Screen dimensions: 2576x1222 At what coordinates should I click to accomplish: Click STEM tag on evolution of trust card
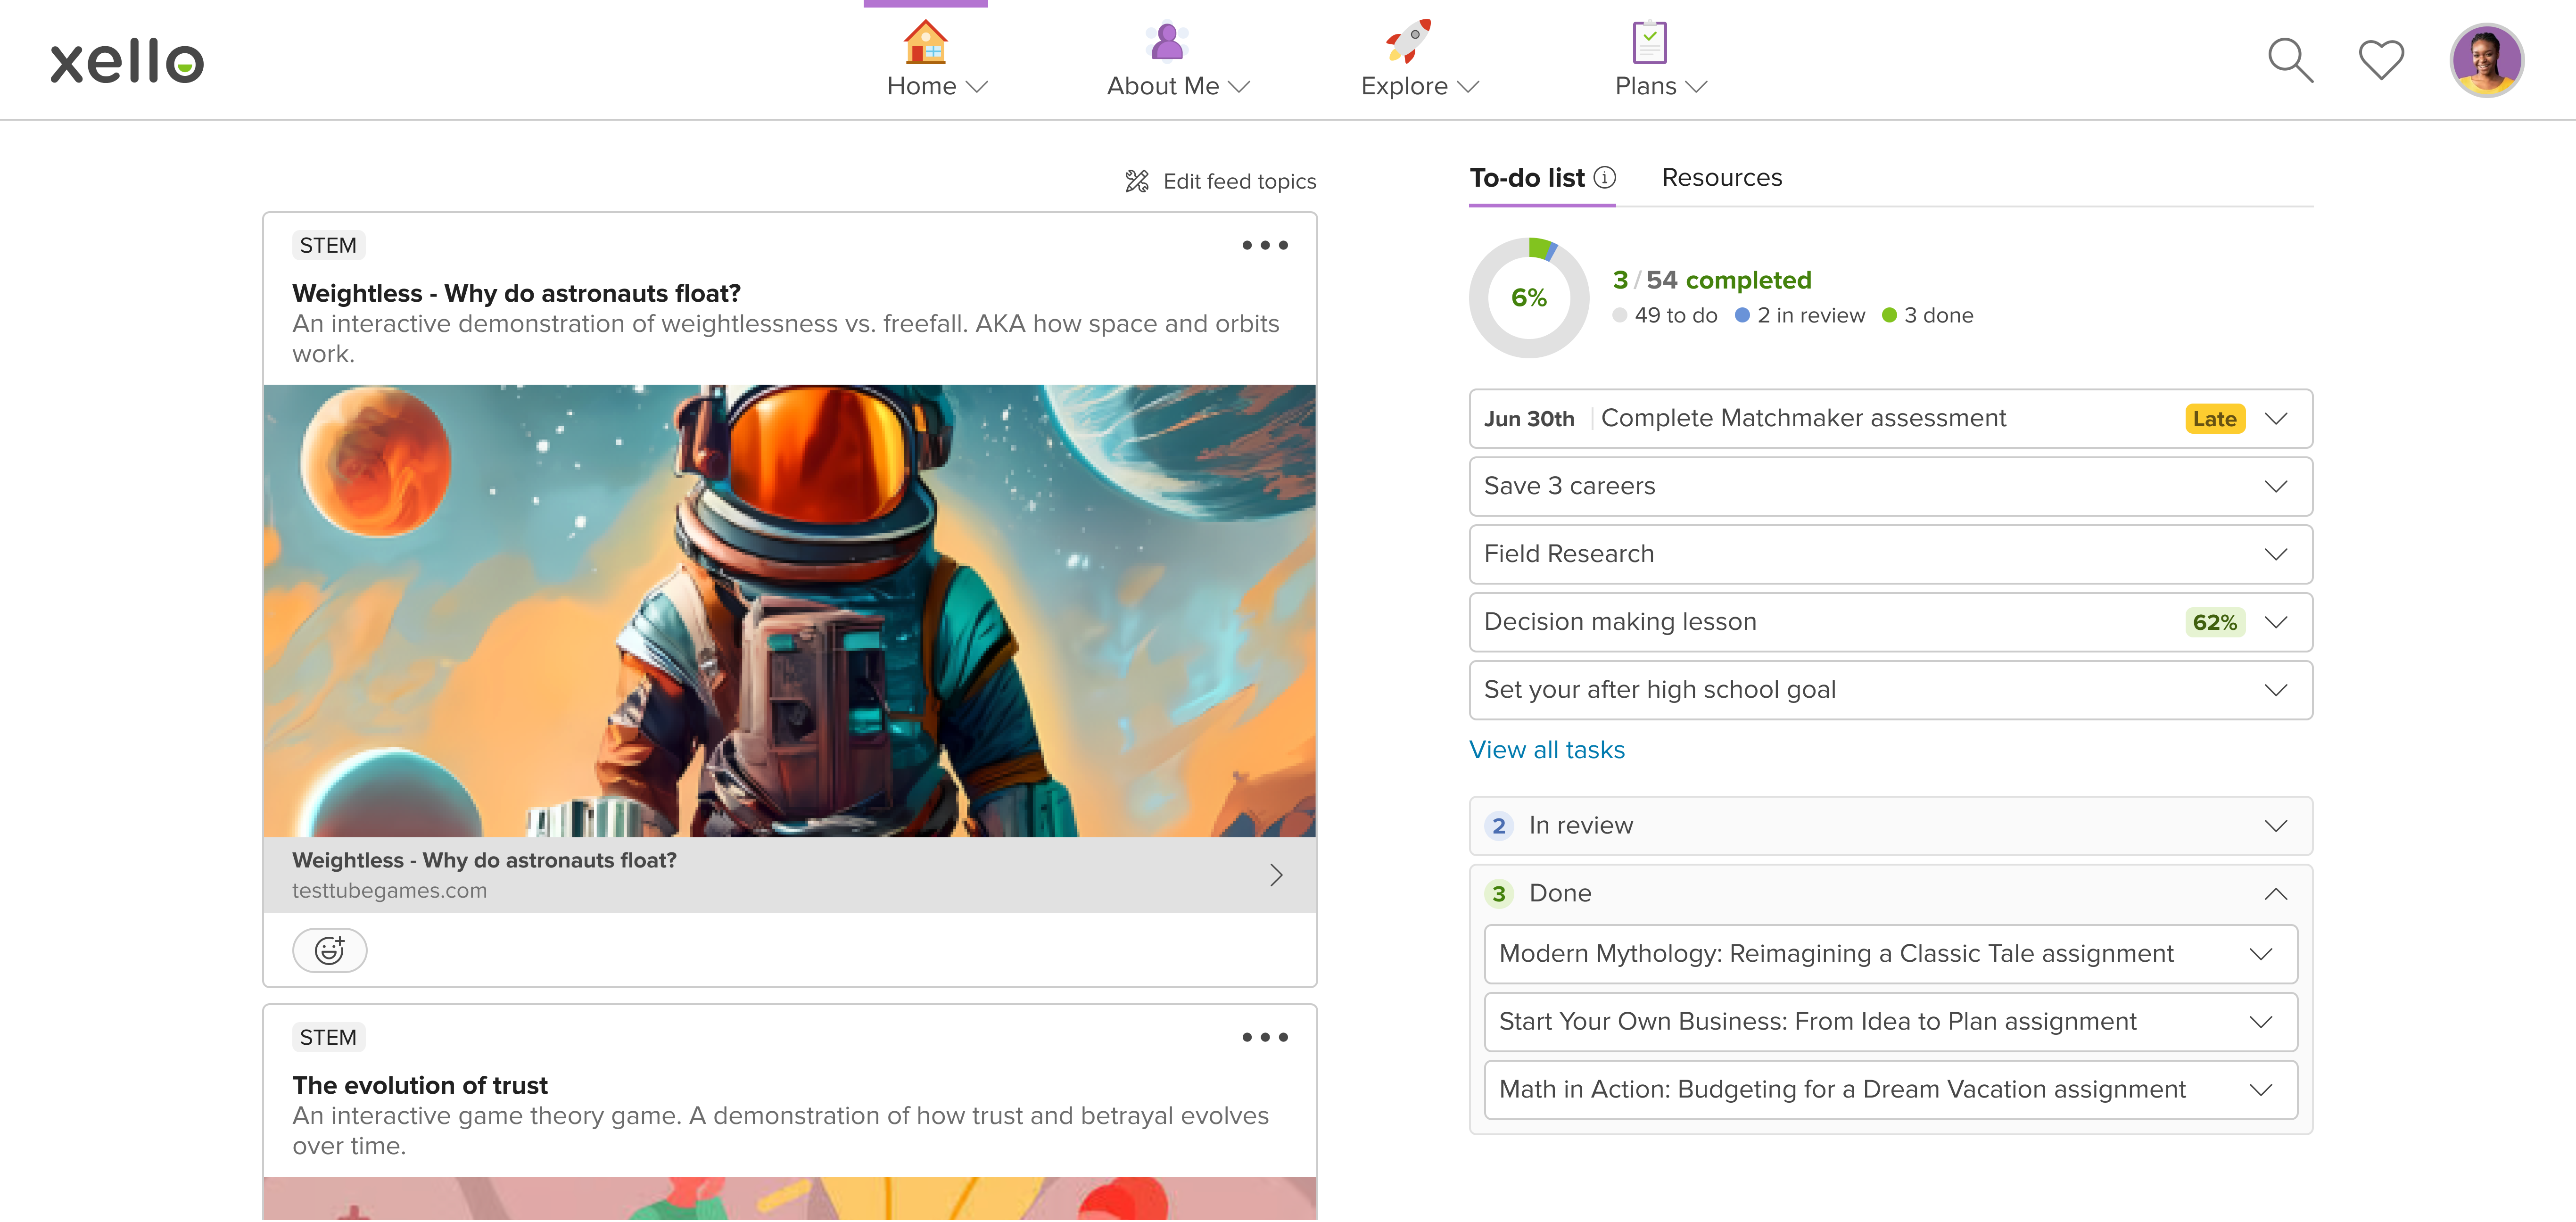[328, 1037]
